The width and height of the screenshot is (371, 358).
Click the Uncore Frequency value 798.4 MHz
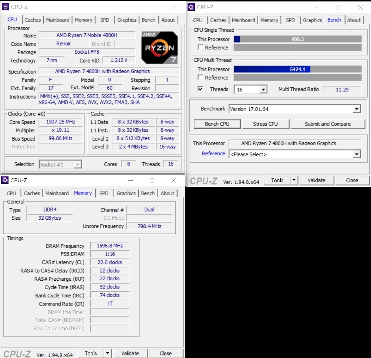149,226
